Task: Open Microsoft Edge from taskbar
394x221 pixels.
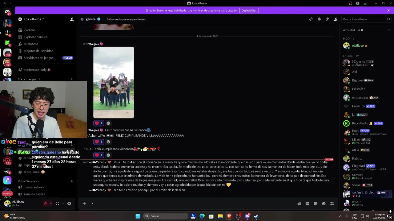Action: coord(202,216)
